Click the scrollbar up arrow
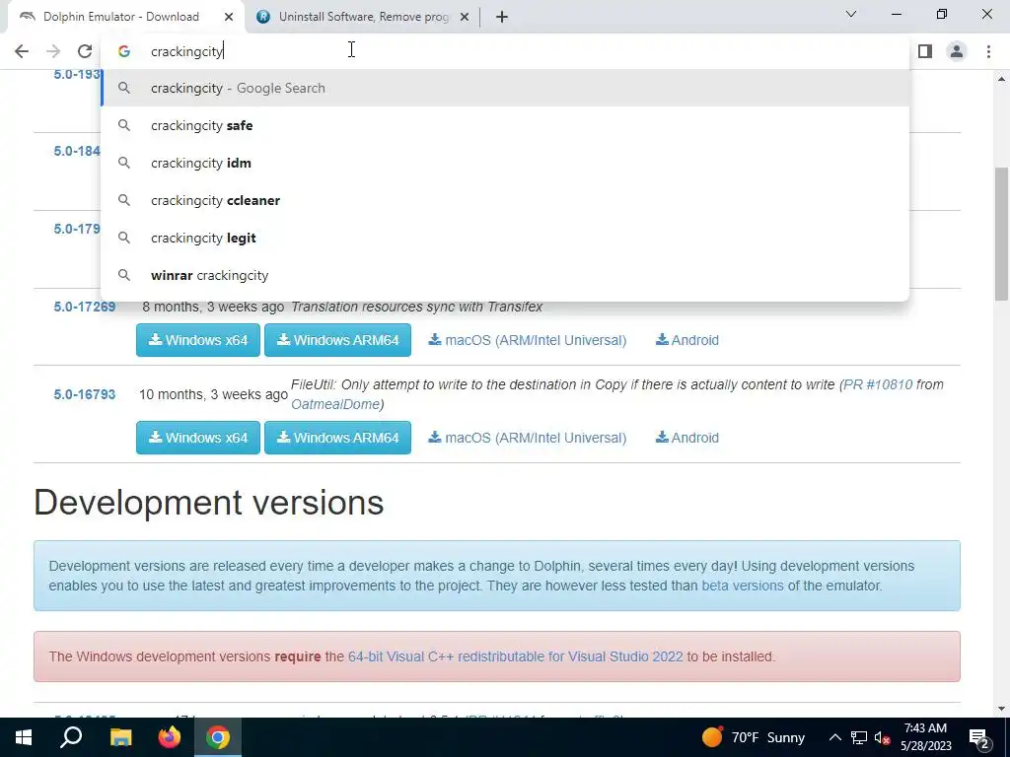The height and width of the screenshot is (757, 1010). tap(1001, 79)
